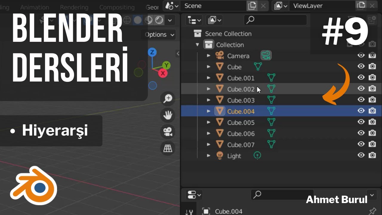Screen dimensions: 382x215
Task: Hide Light with its eye icon
Action: pyautogui.click(x=361, y=155)
